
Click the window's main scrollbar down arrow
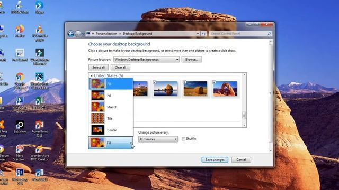[x=271, y=150]
